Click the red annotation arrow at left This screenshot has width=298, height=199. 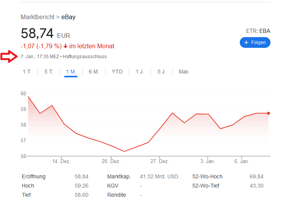(8, 57)
